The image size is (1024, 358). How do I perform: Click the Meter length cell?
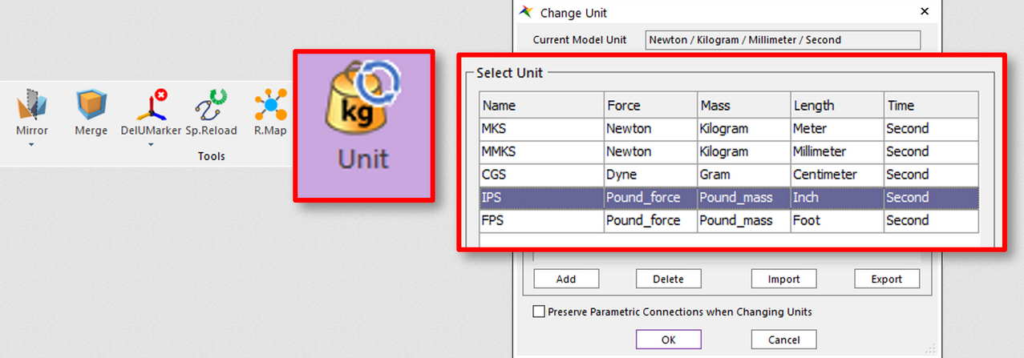pos(837,129)
